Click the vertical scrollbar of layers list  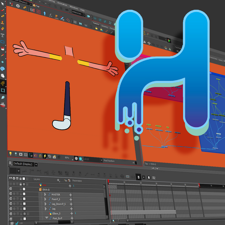tap(106, 202)
